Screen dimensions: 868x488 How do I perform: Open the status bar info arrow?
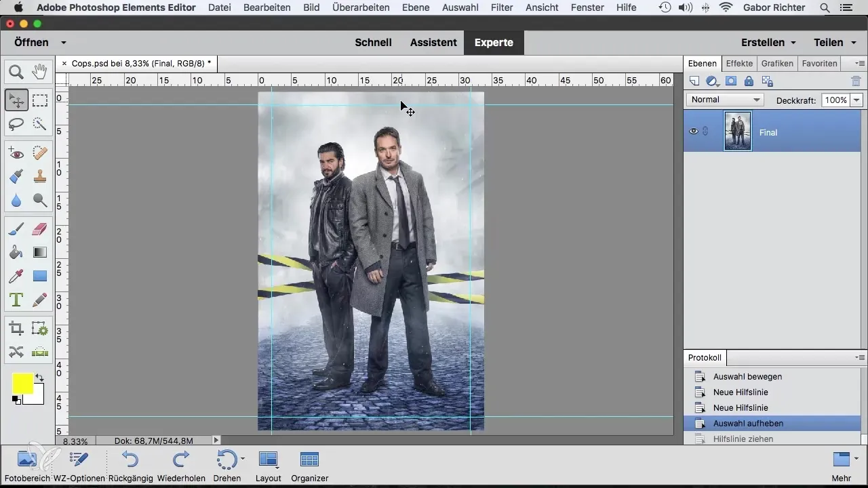pos(217,441)
